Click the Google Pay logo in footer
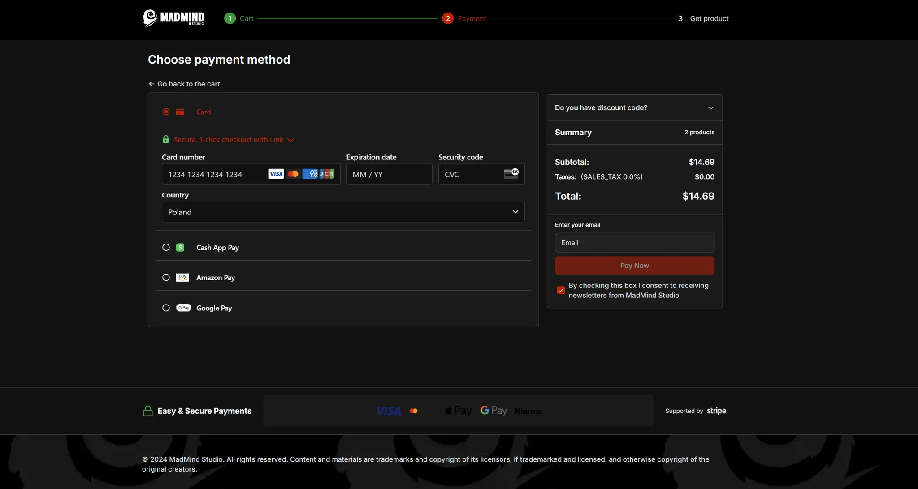This screenshot has height=489, width=918. click(x=494, y=411)
